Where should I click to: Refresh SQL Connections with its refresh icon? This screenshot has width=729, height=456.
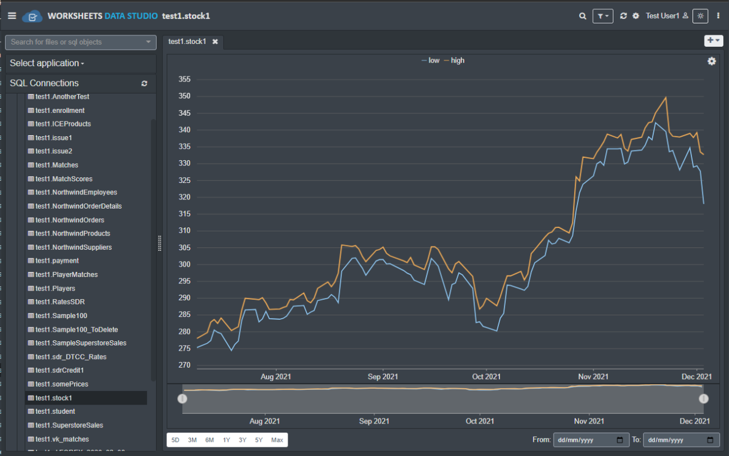point(144,83)
